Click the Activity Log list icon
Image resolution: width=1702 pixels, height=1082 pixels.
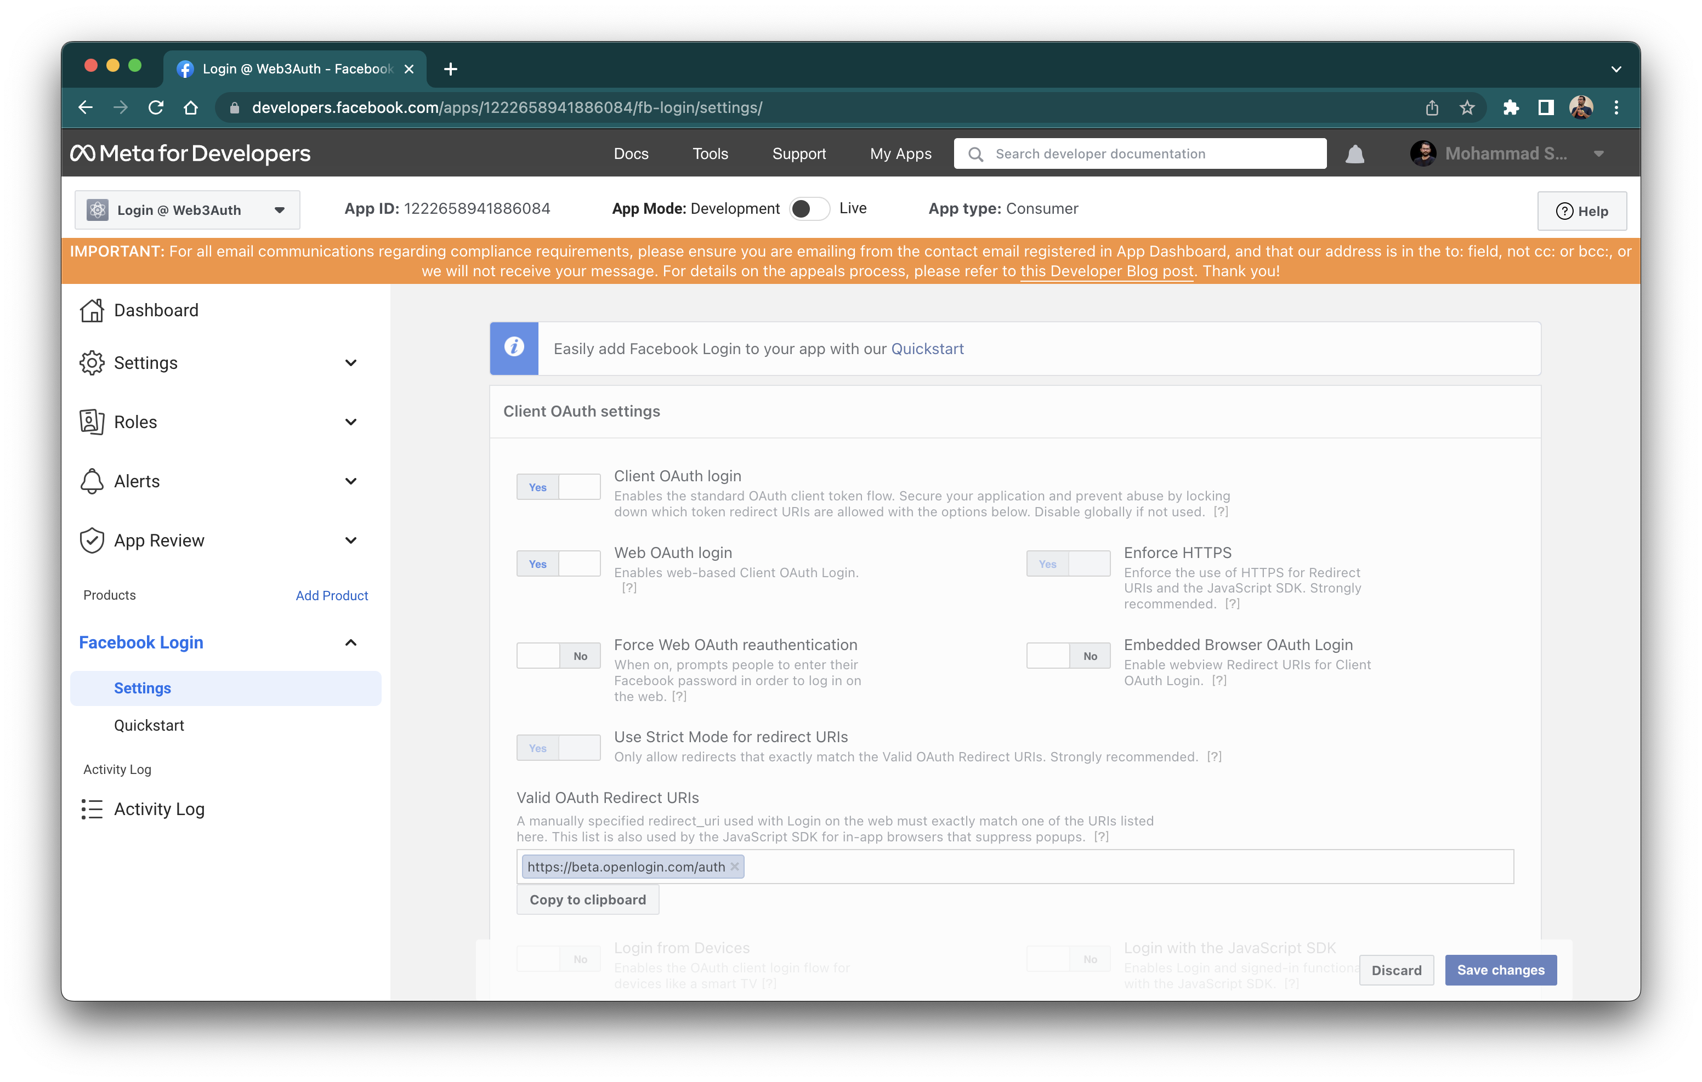92,809
